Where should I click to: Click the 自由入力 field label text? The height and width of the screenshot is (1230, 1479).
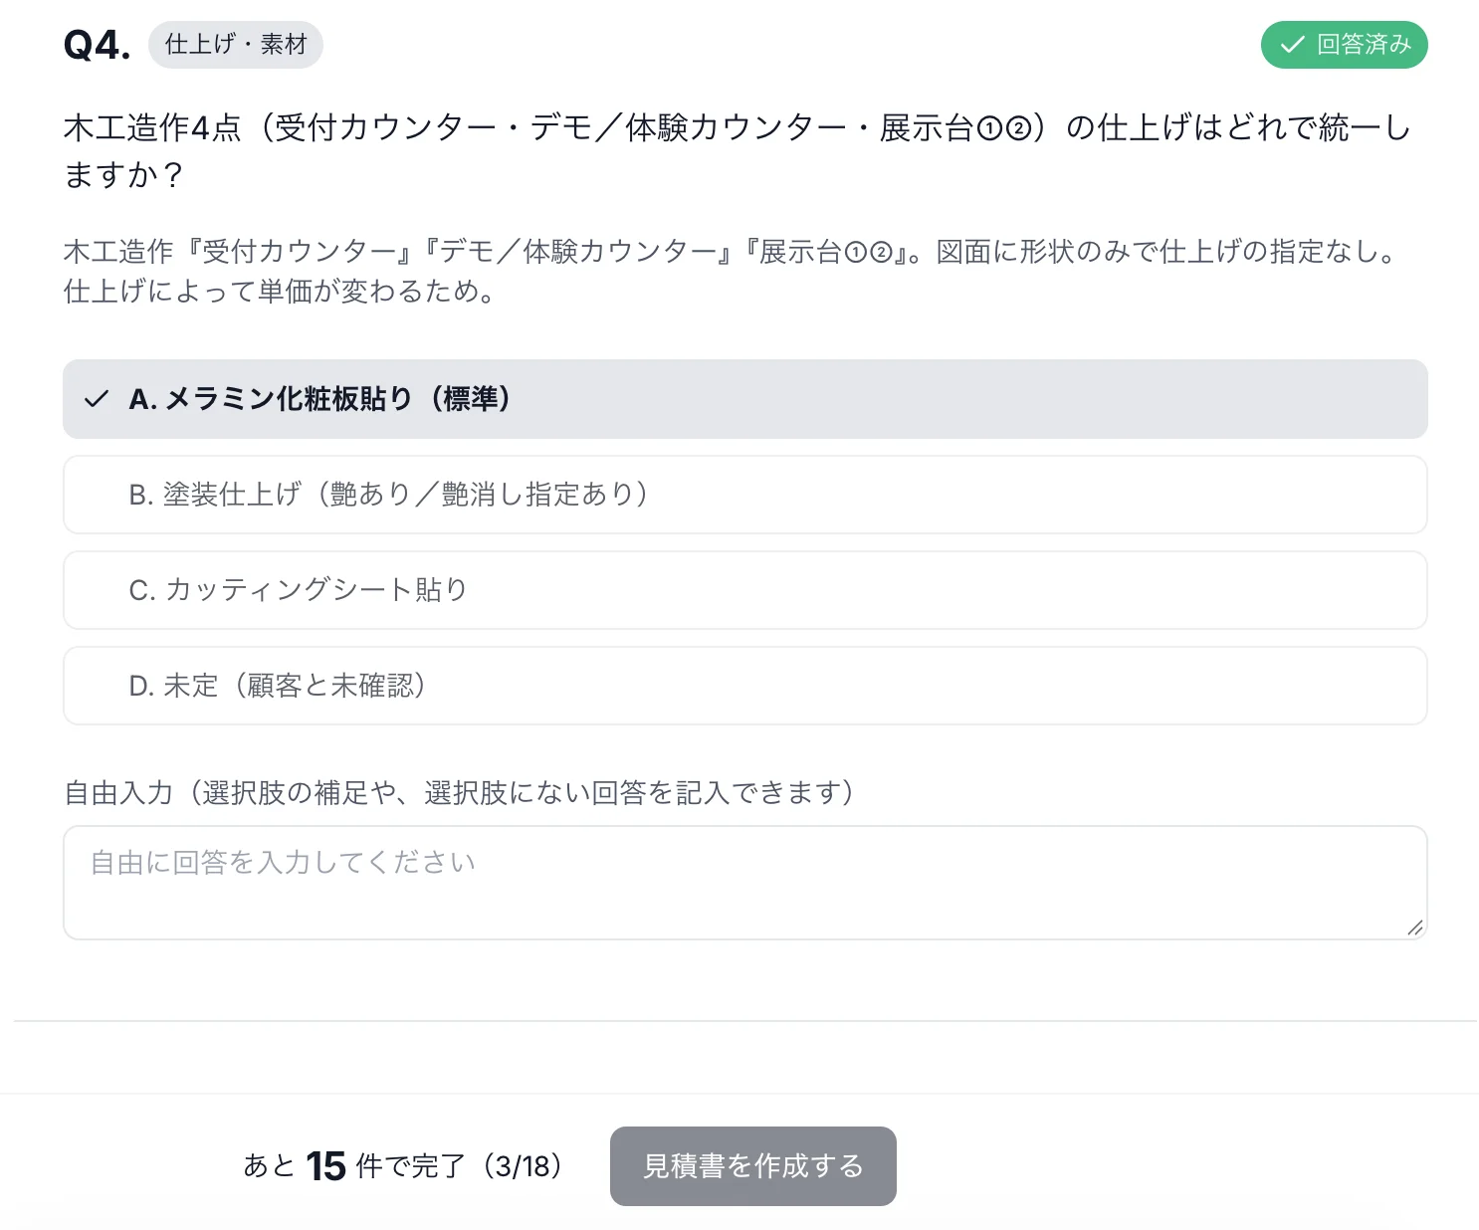[x=459, y=793]
